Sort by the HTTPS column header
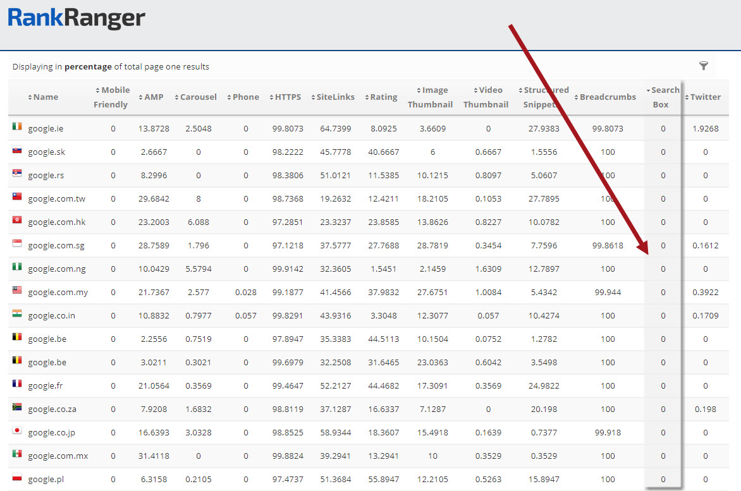The height and width of the screenshot is (491, 741). pyautogui.click(x=288, y=97)
